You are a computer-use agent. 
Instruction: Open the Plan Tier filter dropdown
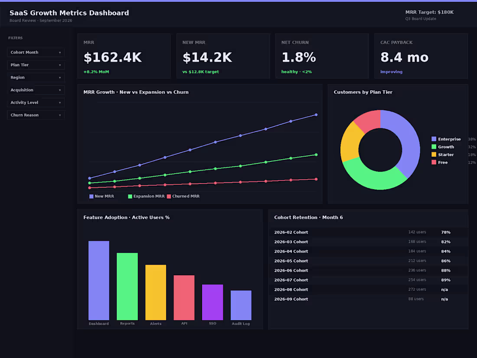(36, 65)
